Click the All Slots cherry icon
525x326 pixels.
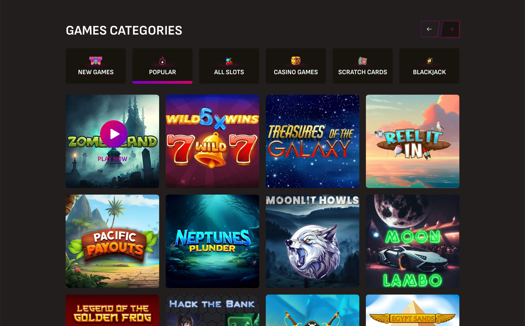pyautogui.click(x=229, y=61)
